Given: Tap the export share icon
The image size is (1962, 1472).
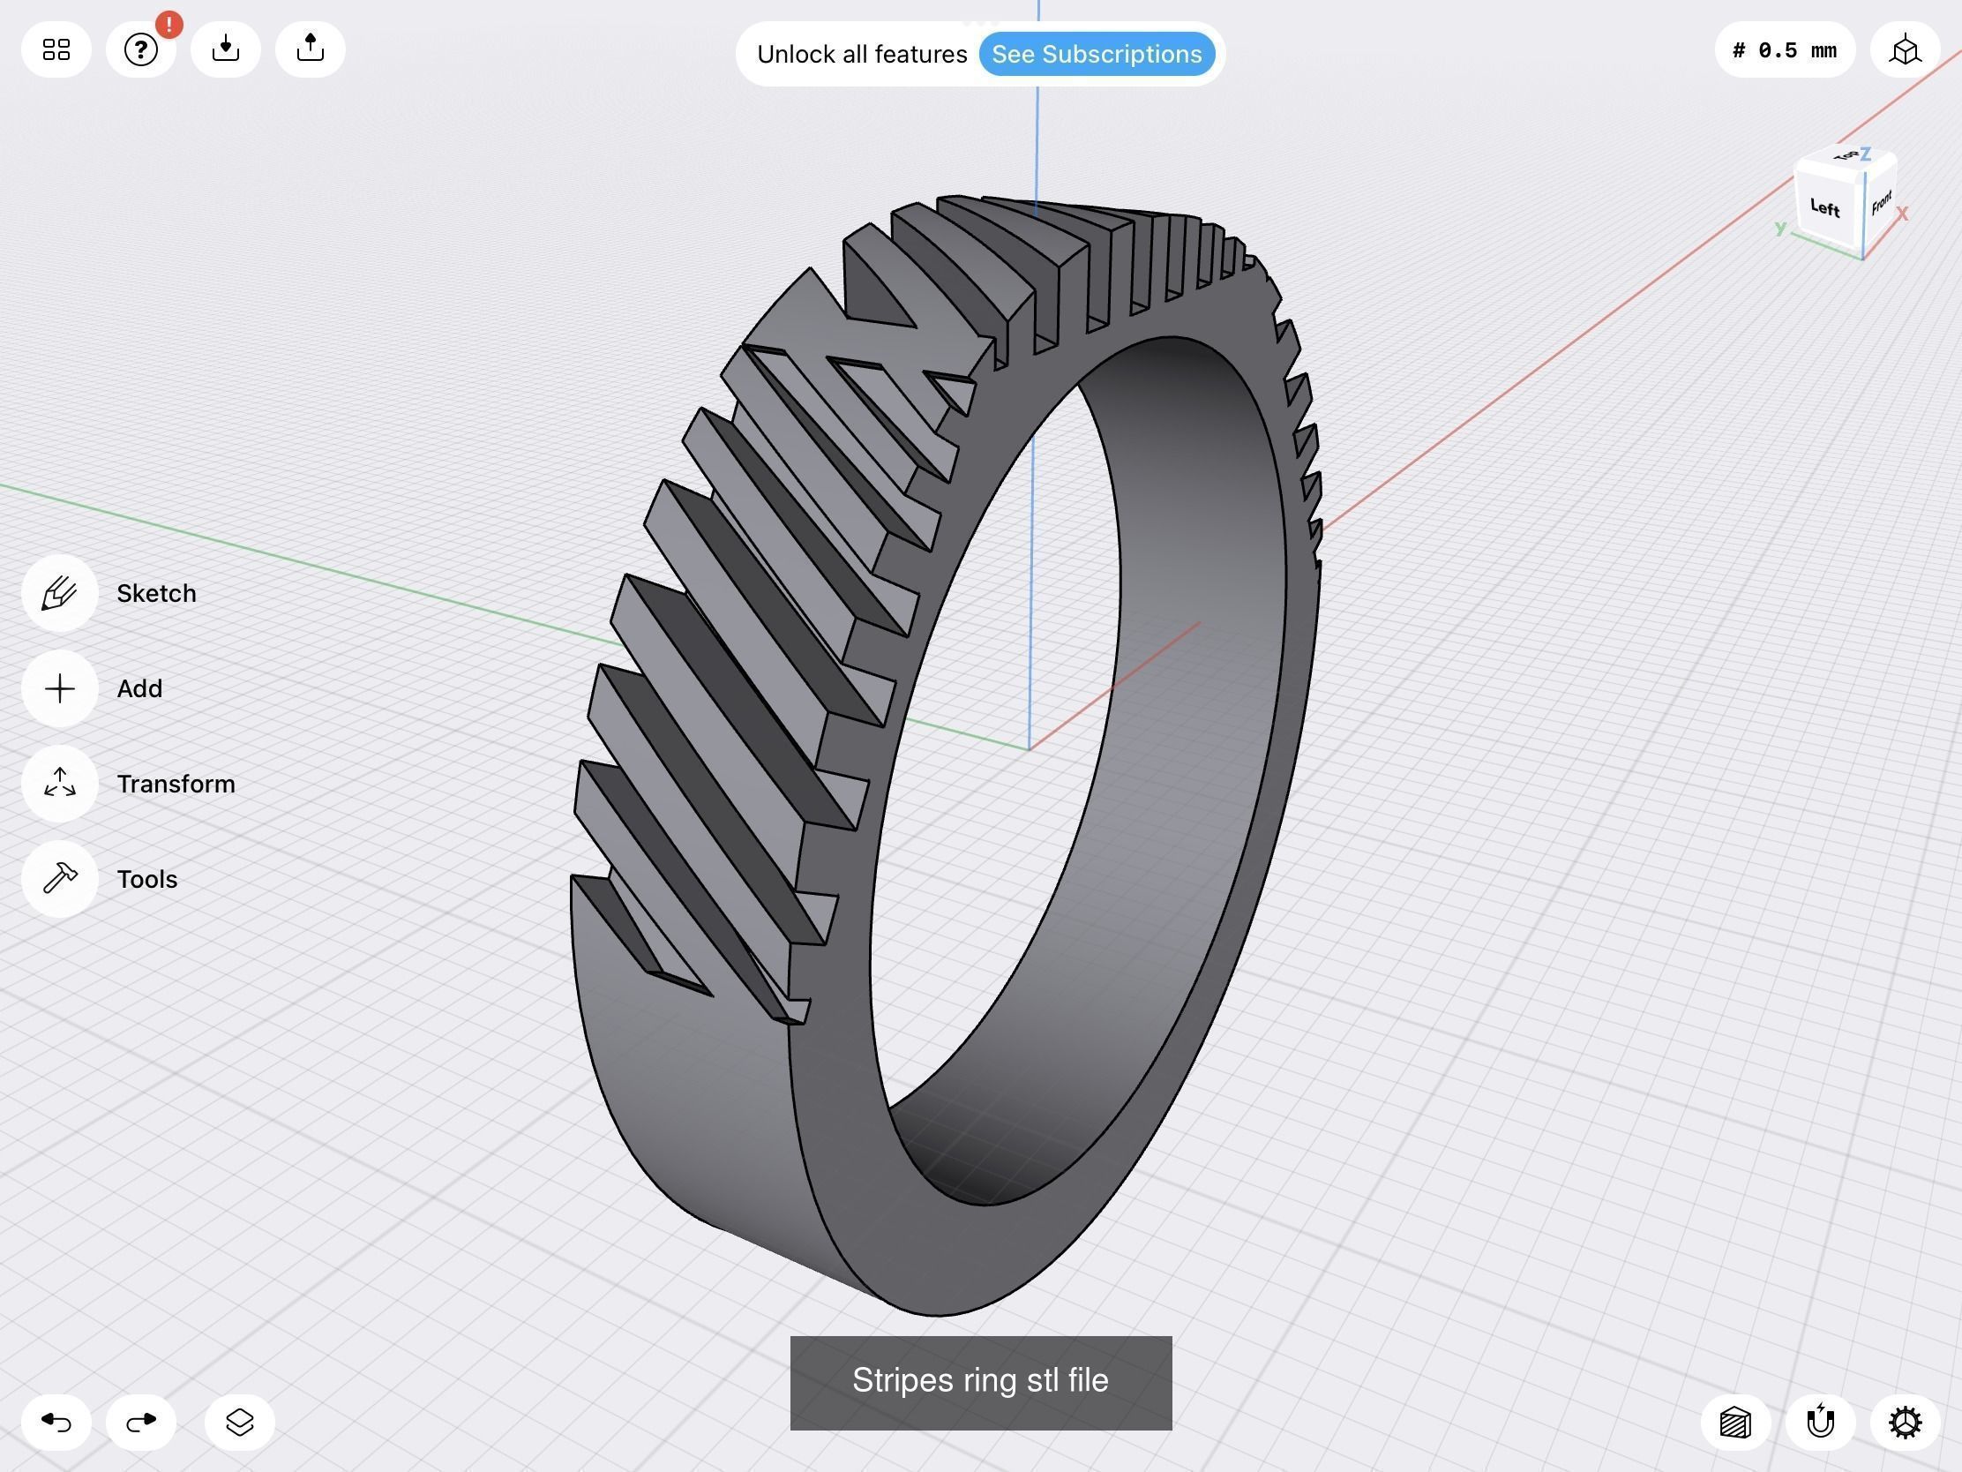Looking at the screenshot, I should pos(310,49).
